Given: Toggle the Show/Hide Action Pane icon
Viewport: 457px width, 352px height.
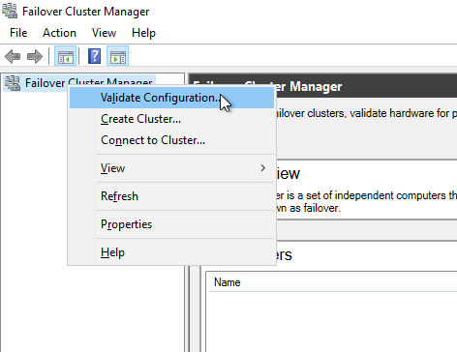Looking at the screenshot, I should click(118, 56).
